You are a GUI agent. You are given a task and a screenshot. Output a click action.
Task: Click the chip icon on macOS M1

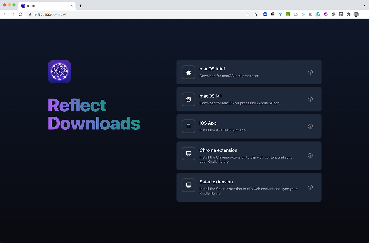[189, 99]
